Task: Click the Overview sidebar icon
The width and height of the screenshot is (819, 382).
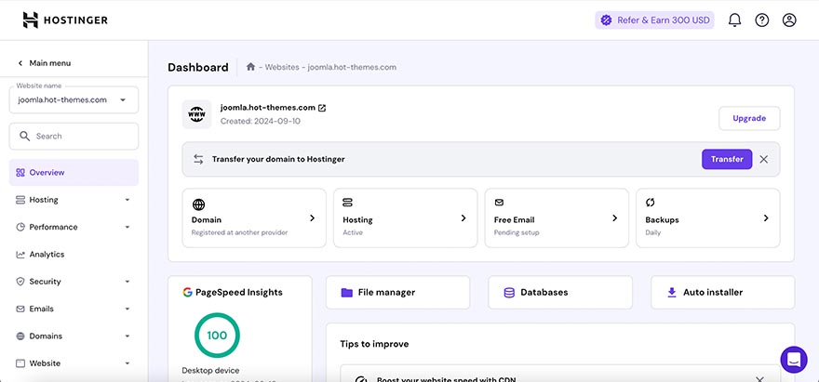Action: (20, 173)
